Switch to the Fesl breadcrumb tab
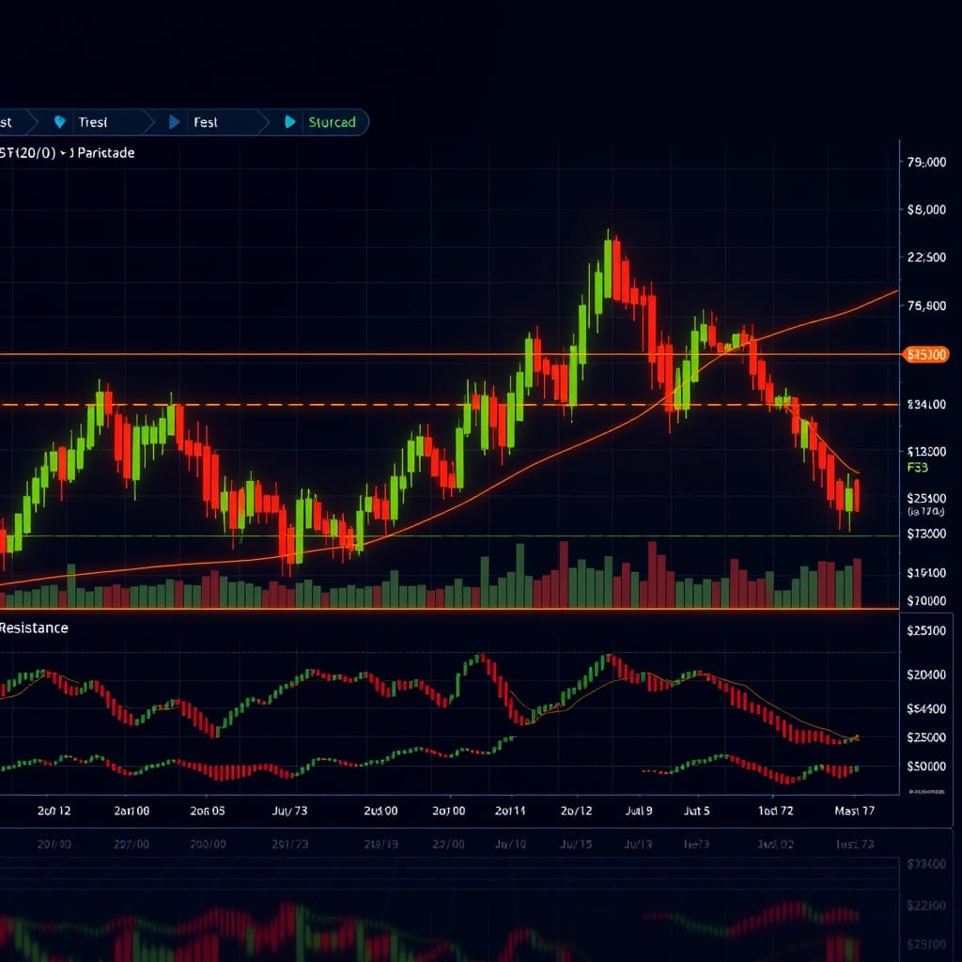This screenshot has height=962, width=962. coord(206,122)
